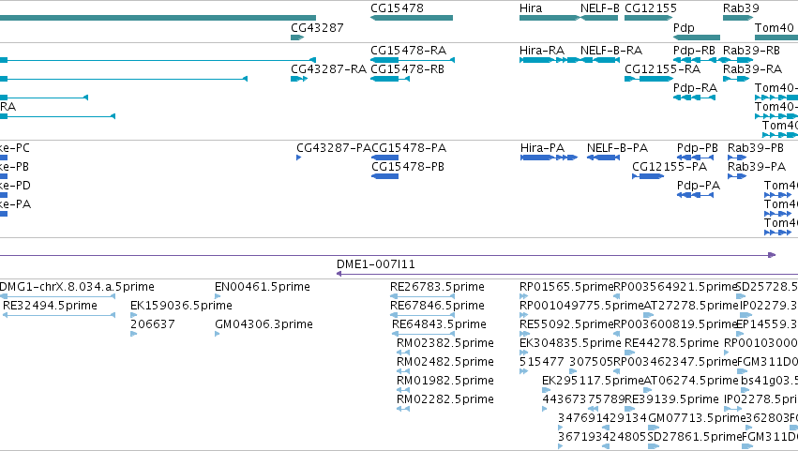The height and width of the screenshot is (451, 798).
Task: Select the CG12155-PA protein glyph
Action: click(x=648, y=176)
